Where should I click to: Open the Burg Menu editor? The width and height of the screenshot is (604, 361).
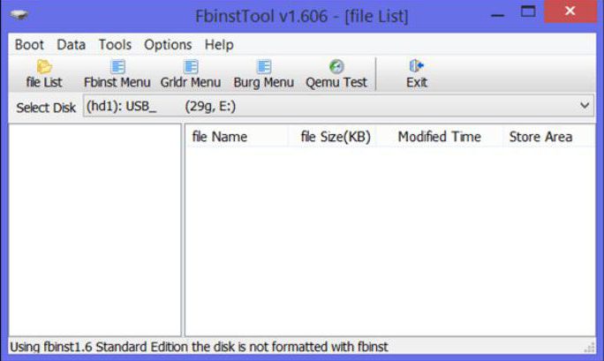pyautogui.click(x=263, y=74)
